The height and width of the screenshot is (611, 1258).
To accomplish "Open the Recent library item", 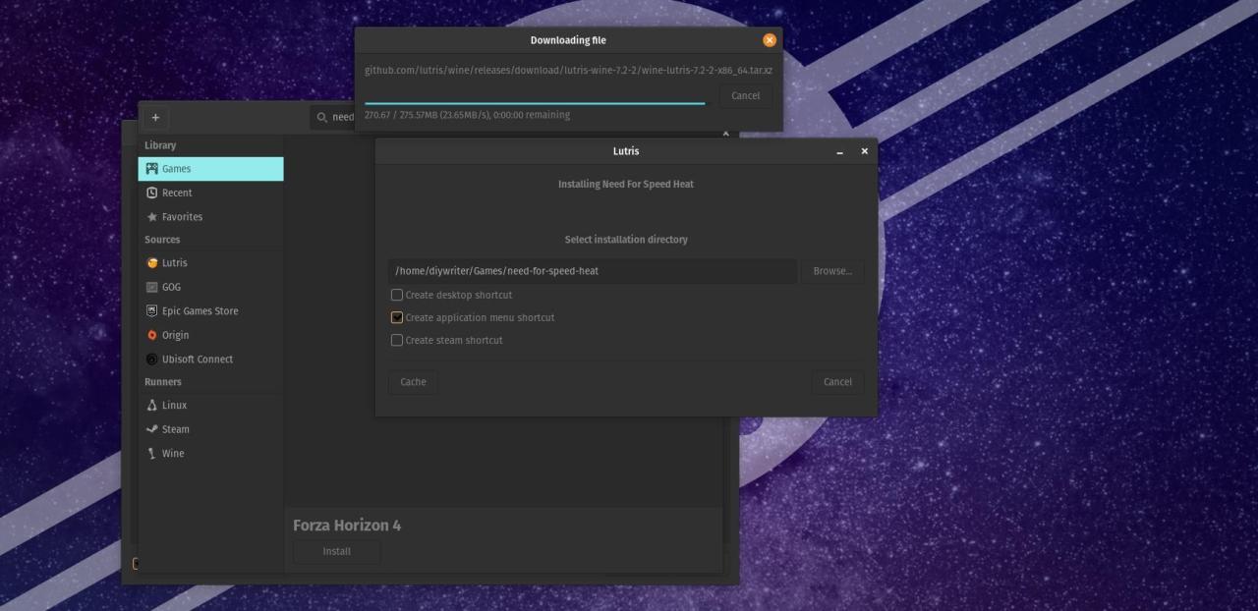I will point(210,193).
